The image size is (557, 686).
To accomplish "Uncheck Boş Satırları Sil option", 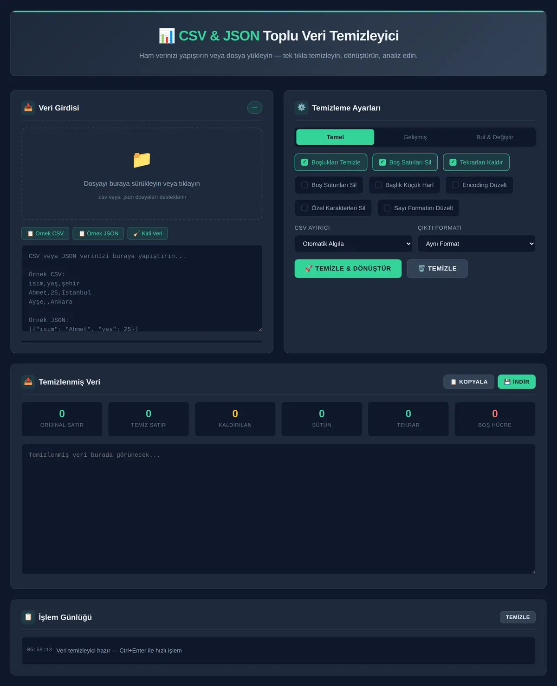I will [x=405, y=162].
